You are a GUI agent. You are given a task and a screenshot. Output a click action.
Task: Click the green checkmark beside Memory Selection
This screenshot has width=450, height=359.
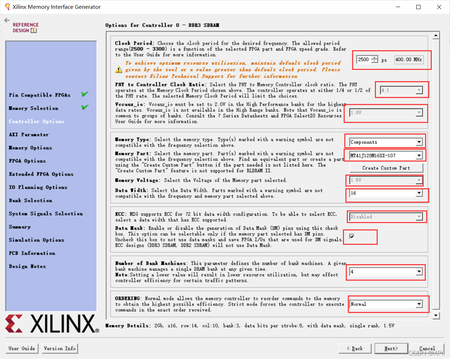click(x=85, y=107)
